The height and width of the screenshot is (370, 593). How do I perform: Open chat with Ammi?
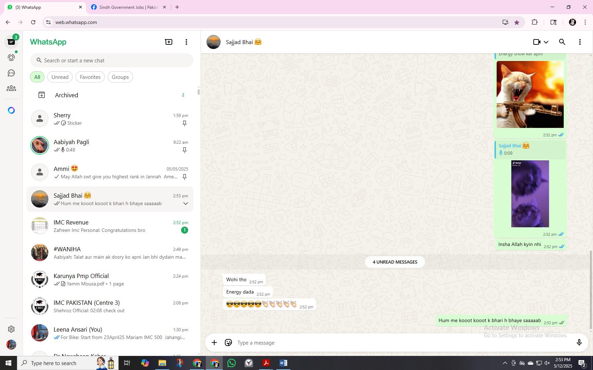[x=110, y=172]
